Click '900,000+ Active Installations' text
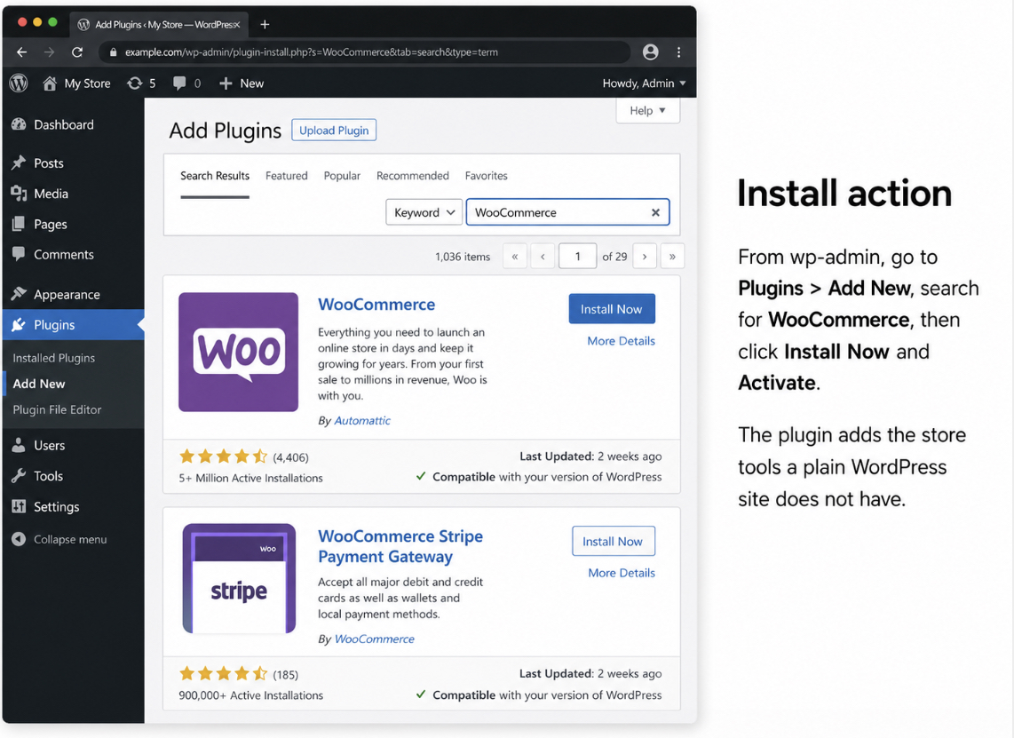The image size is (1014, 738). (251, 695)
